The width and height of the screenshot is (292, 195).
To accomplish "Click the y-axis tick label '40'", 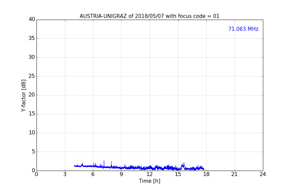I will click(x=32, y=19).
